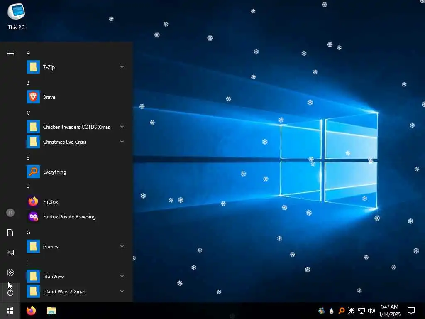Open Pictures from the Start rail

10,253
